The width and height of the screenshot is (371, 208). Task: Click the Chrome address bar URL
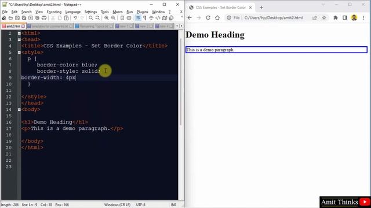[274, 18]
